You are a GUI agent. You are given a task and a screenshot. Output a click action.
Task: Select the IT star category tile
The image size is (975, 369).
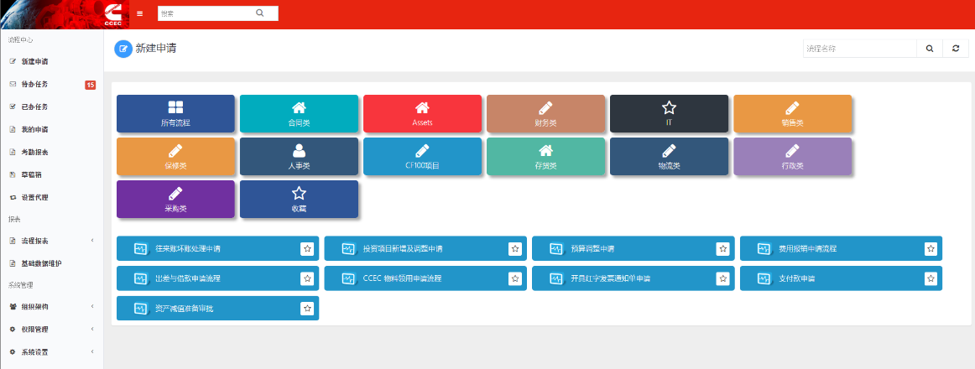click(x=669, y=114)
